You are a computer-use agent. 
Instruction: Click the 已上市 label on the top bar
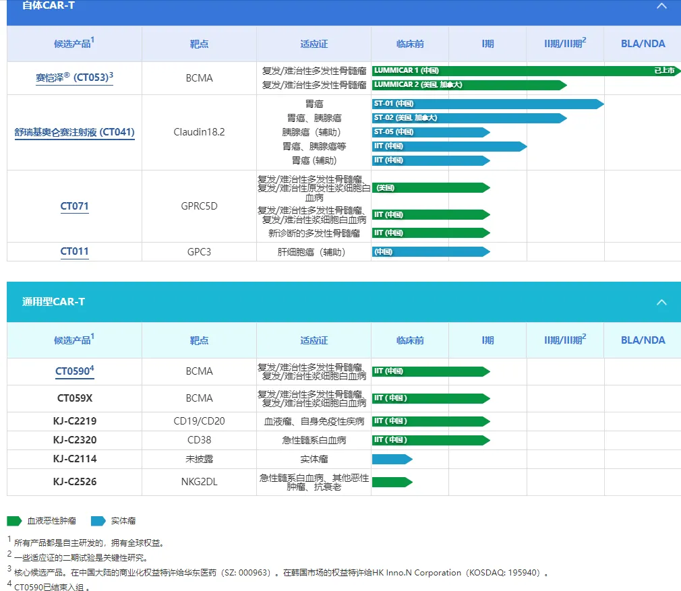[x=663, y=70]
